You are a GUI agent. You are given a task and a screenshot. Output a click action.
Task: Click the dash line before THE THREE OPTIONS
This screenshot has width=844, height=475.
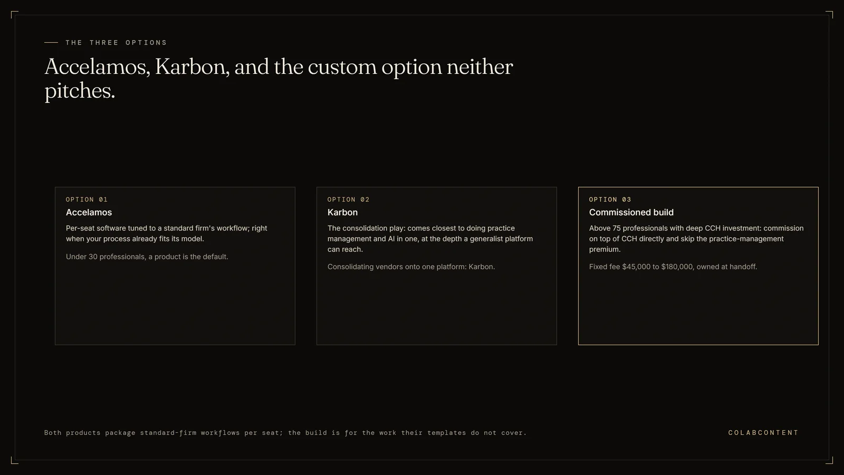51,42
